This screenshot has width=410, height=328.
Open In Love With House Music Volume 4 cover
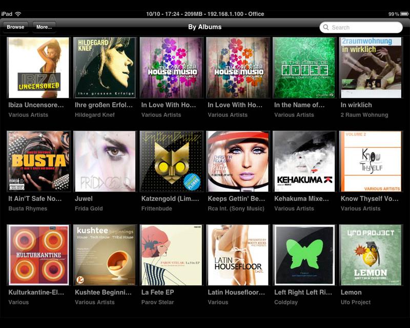pyautogui.click(x=238, y=68)
